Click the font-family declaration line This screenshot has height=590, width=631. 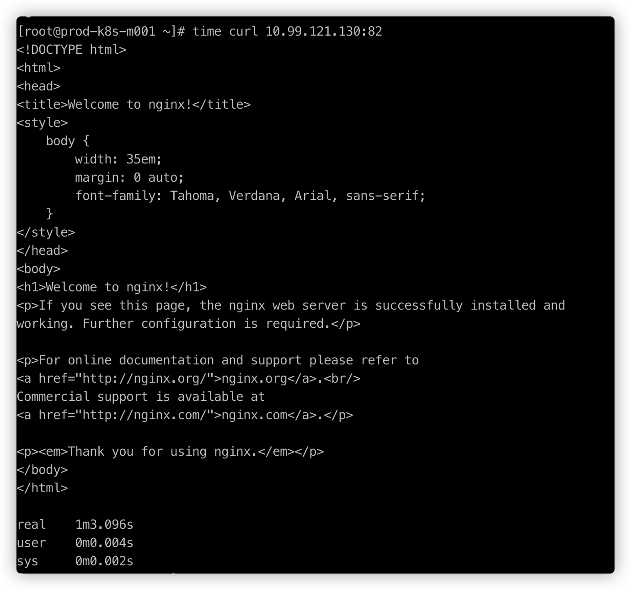pos(250,196)
